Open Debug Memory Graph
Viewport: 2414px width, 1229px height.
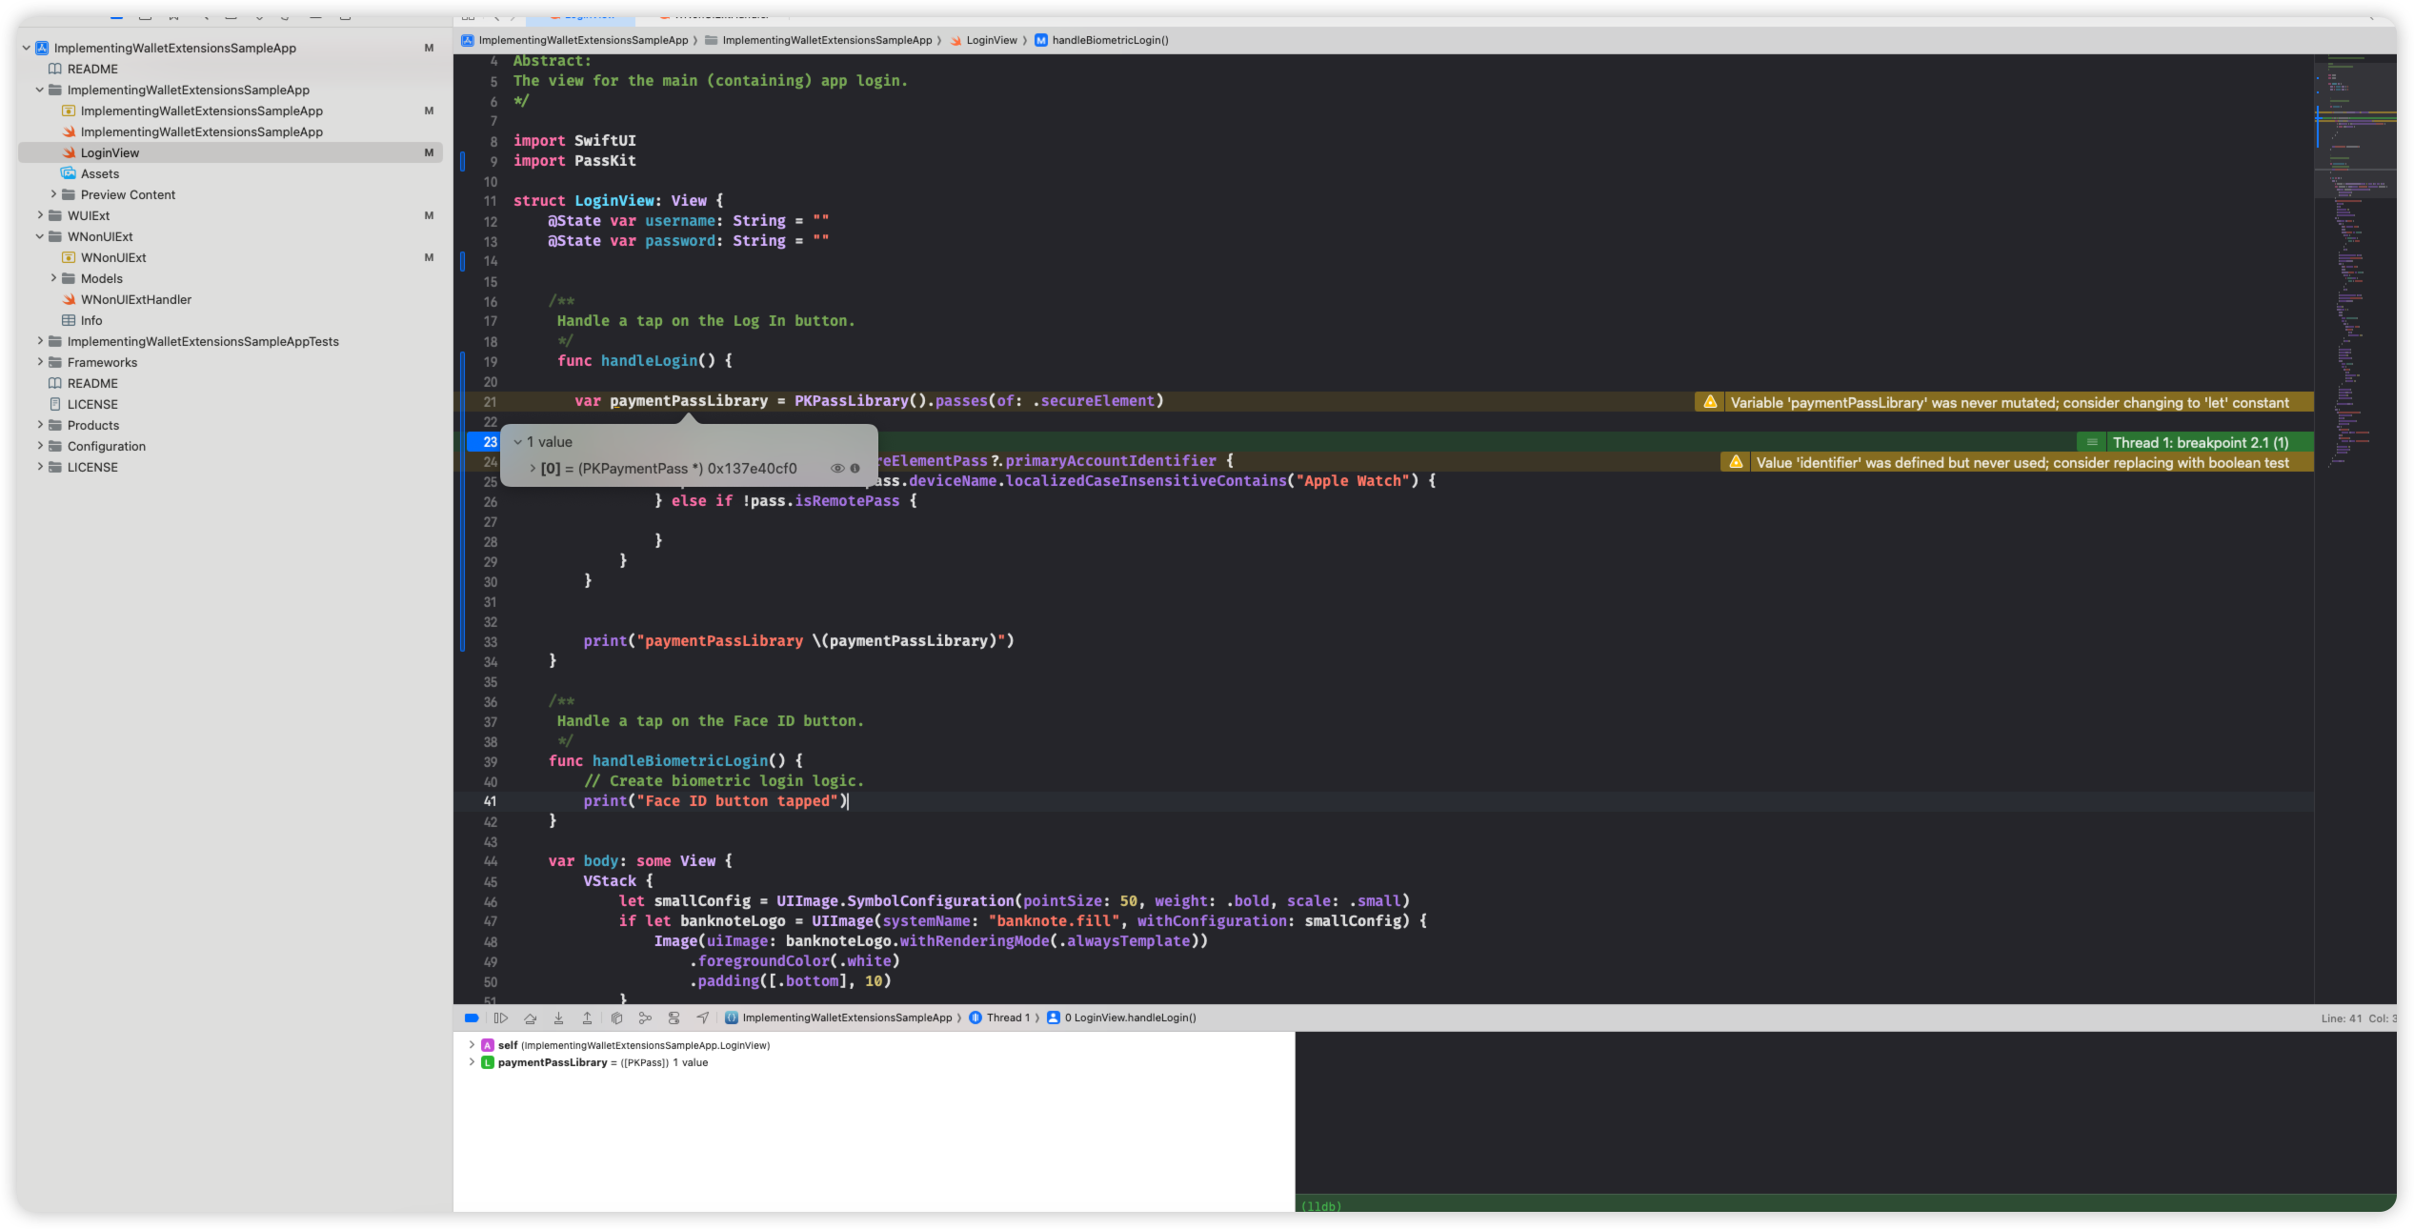coord(645,1017)
